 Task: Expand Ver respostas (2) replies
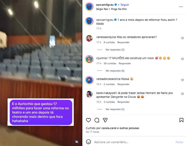tap(115, 109)
